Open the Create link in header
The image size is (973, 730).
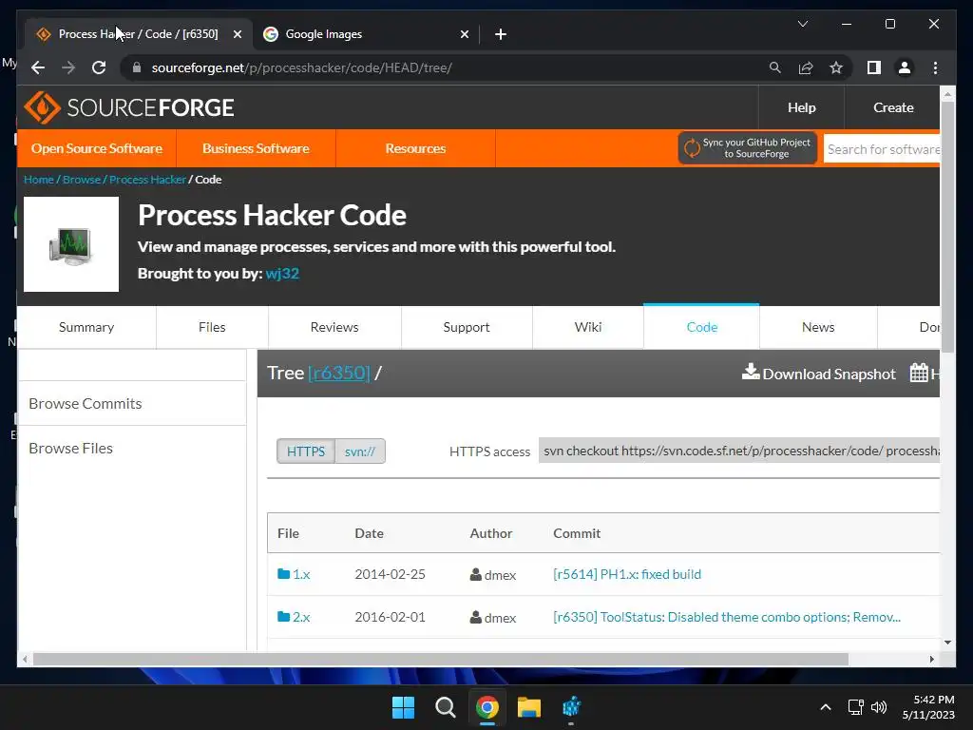893,107
